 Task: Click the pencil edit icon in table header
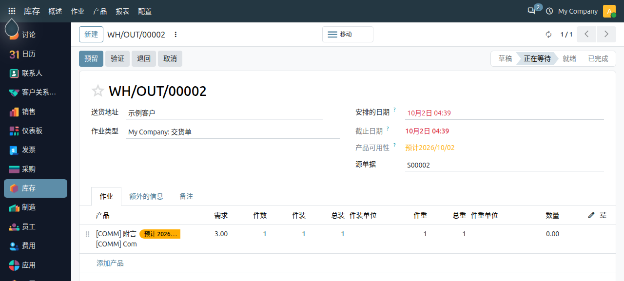pyautogui.click(x=591, y=215)
